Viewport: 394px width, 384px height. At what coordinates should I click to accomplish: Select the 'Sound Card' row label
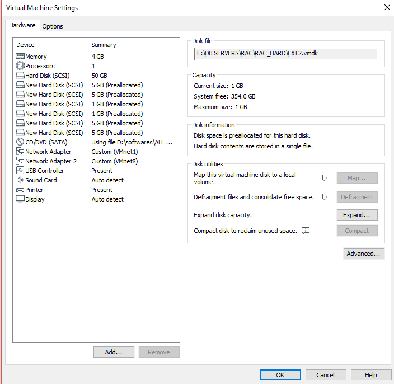[x=41, y=180]
